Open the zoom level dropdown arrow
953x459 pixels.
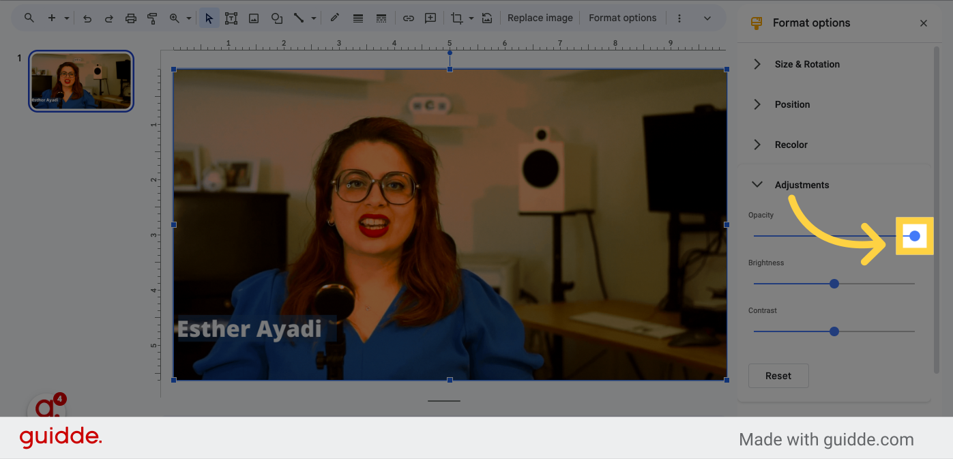(188, 18)
